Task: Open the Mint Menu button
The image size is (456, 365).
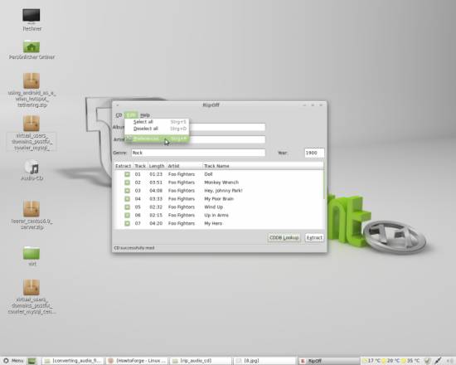Action: pyautogui.click(x=13, y=361)
